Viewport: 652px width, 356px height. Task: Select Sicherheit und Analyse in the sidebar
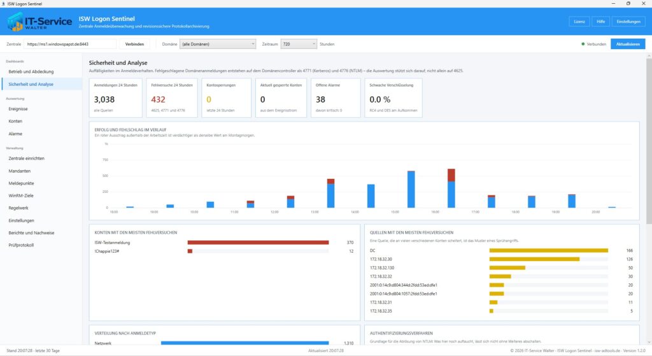(41, 84)
